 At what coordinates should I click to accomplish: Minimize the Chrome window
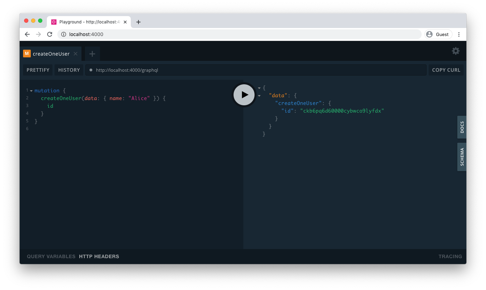click(33, 21)
